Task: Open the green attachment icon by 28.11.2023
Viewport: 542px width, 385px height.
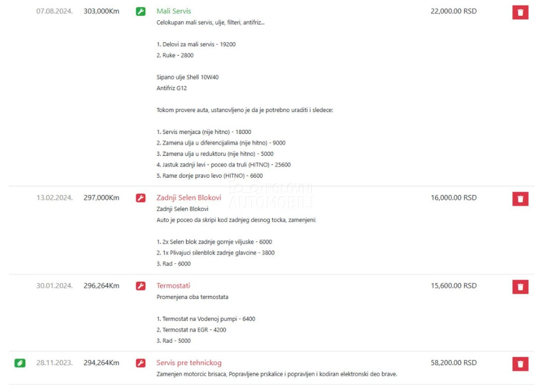Action: 20,363
